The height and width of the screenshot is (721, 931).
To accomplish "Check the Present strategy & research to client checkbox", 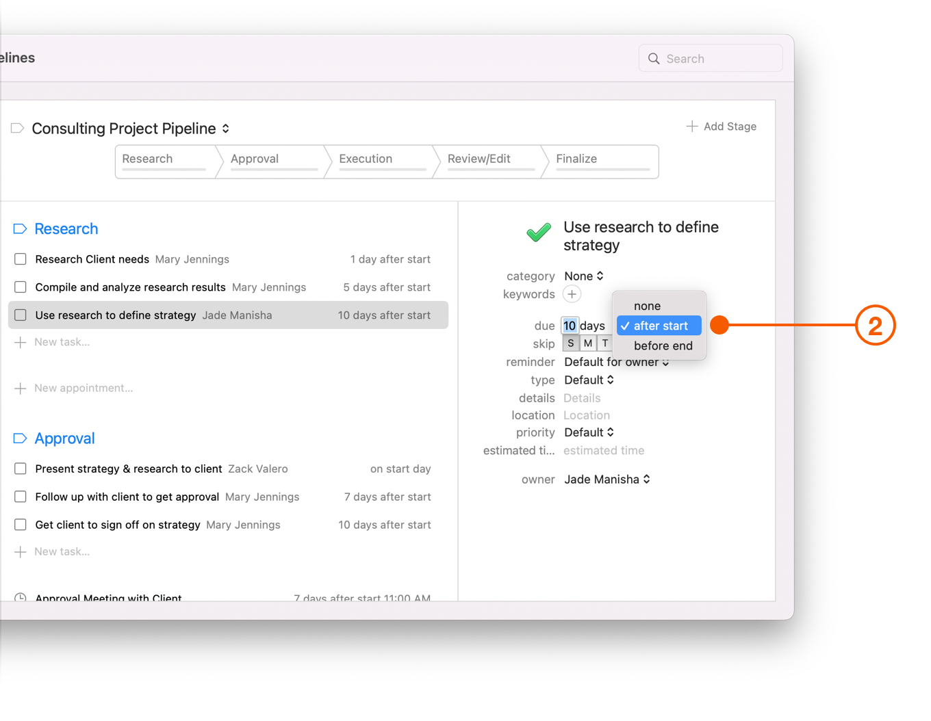I will coord(20,469).
